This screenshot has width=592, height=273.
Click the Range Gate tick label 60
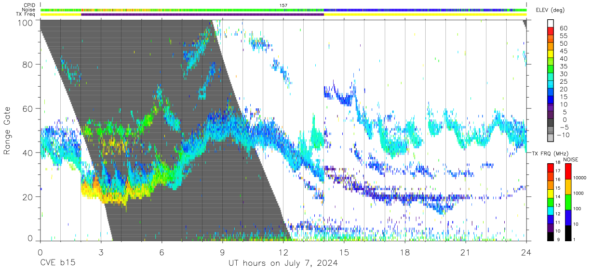[x=28, y=108]
